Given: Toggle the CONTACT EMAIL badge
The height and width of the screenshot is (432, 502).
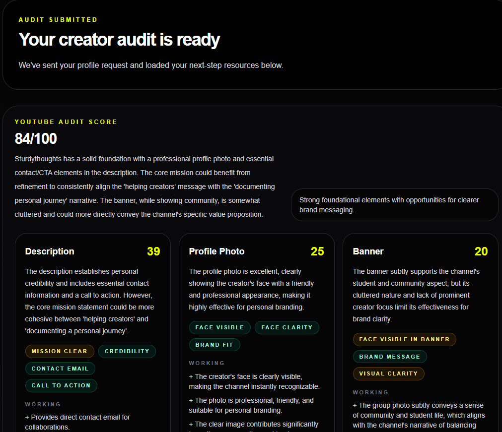Looking at the screenshot, I should pyautogui.click(x=60, y=369).
